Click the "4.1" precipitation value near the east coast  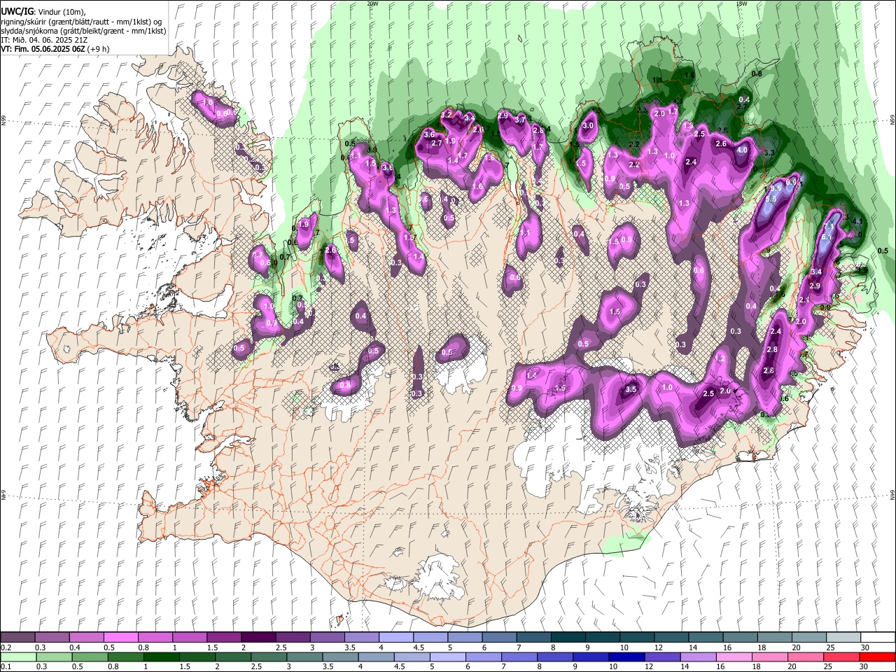point(857,222)
